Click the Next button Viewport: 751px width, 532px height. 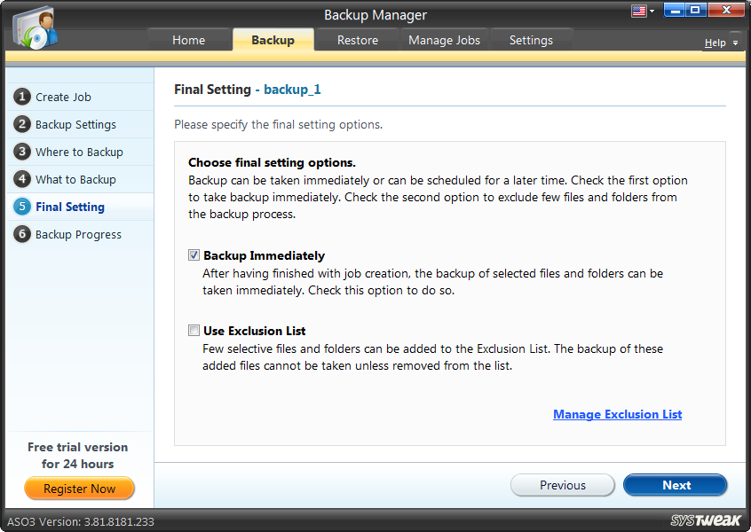click(x=675, y=485)
